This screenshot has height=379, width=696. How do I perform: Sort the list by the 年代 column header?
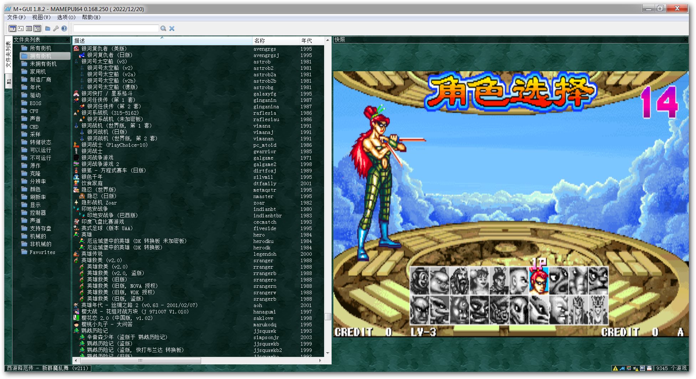[x=312, y=41]
